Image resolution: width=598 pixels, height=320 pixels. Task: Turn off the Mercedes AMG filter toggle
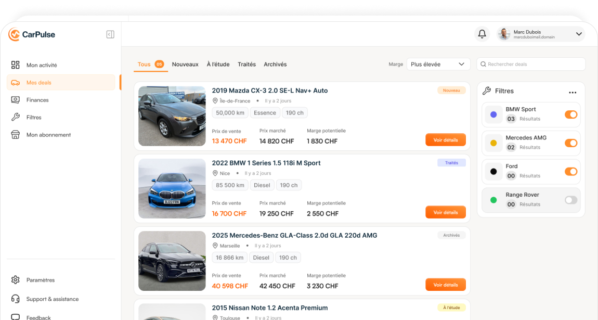[x=571, y=143]
